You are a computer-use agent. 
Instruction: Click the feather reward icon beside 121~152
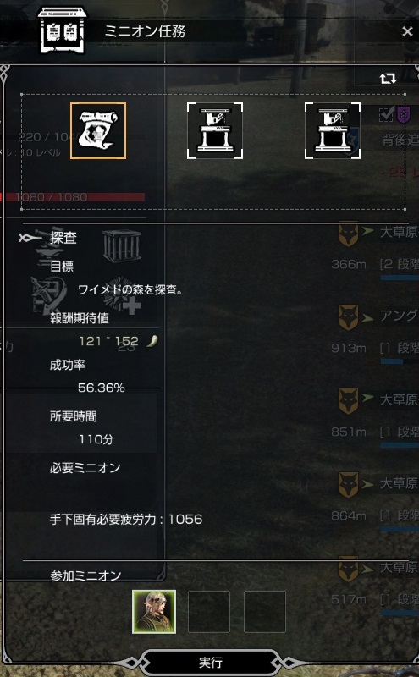(152, 341)
